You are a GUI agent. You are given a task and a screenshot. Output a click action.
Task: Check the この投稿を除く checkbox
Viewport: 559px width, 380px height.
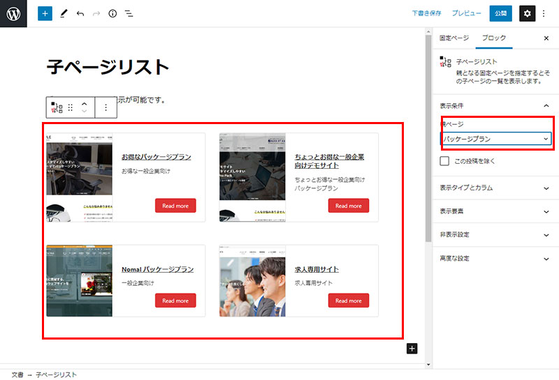[444, 161]
